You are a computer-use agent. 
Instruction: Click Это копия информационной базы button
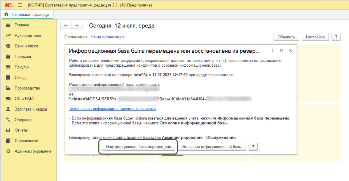pyautogui.click(x=212, y=147)
